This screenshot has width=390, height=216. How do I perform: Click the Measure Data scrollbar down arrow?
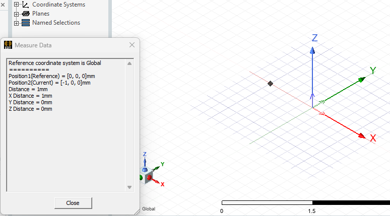[x=129, y=187]
